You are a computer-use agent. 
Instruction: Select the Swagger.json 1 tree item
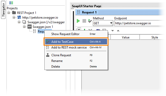[x=43, y=27]
